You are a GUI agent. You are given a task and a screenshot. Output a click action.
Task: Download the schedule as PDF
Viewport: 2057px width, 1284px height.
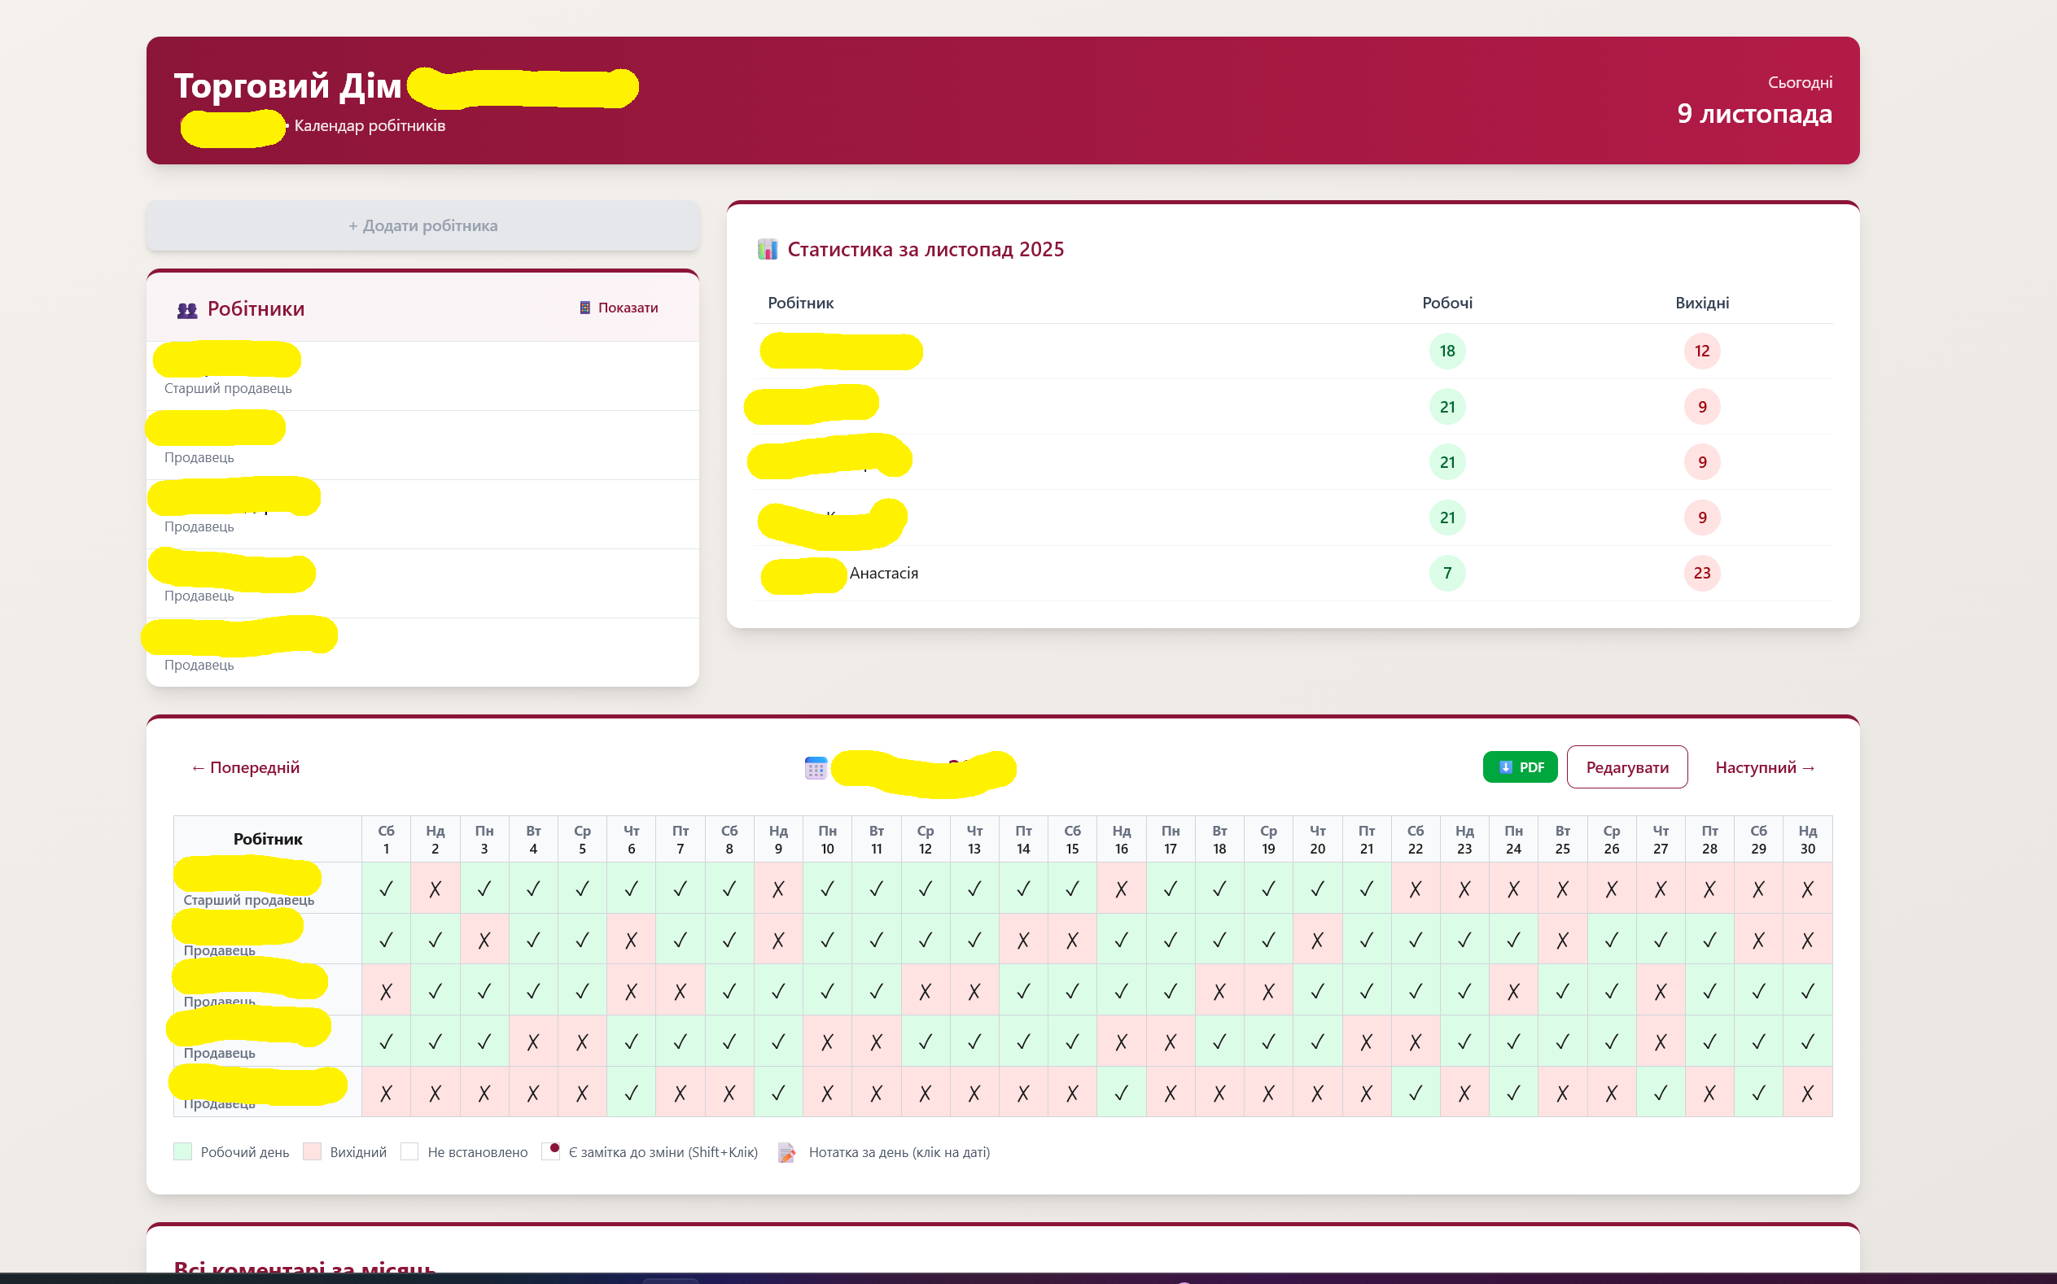1520,767
